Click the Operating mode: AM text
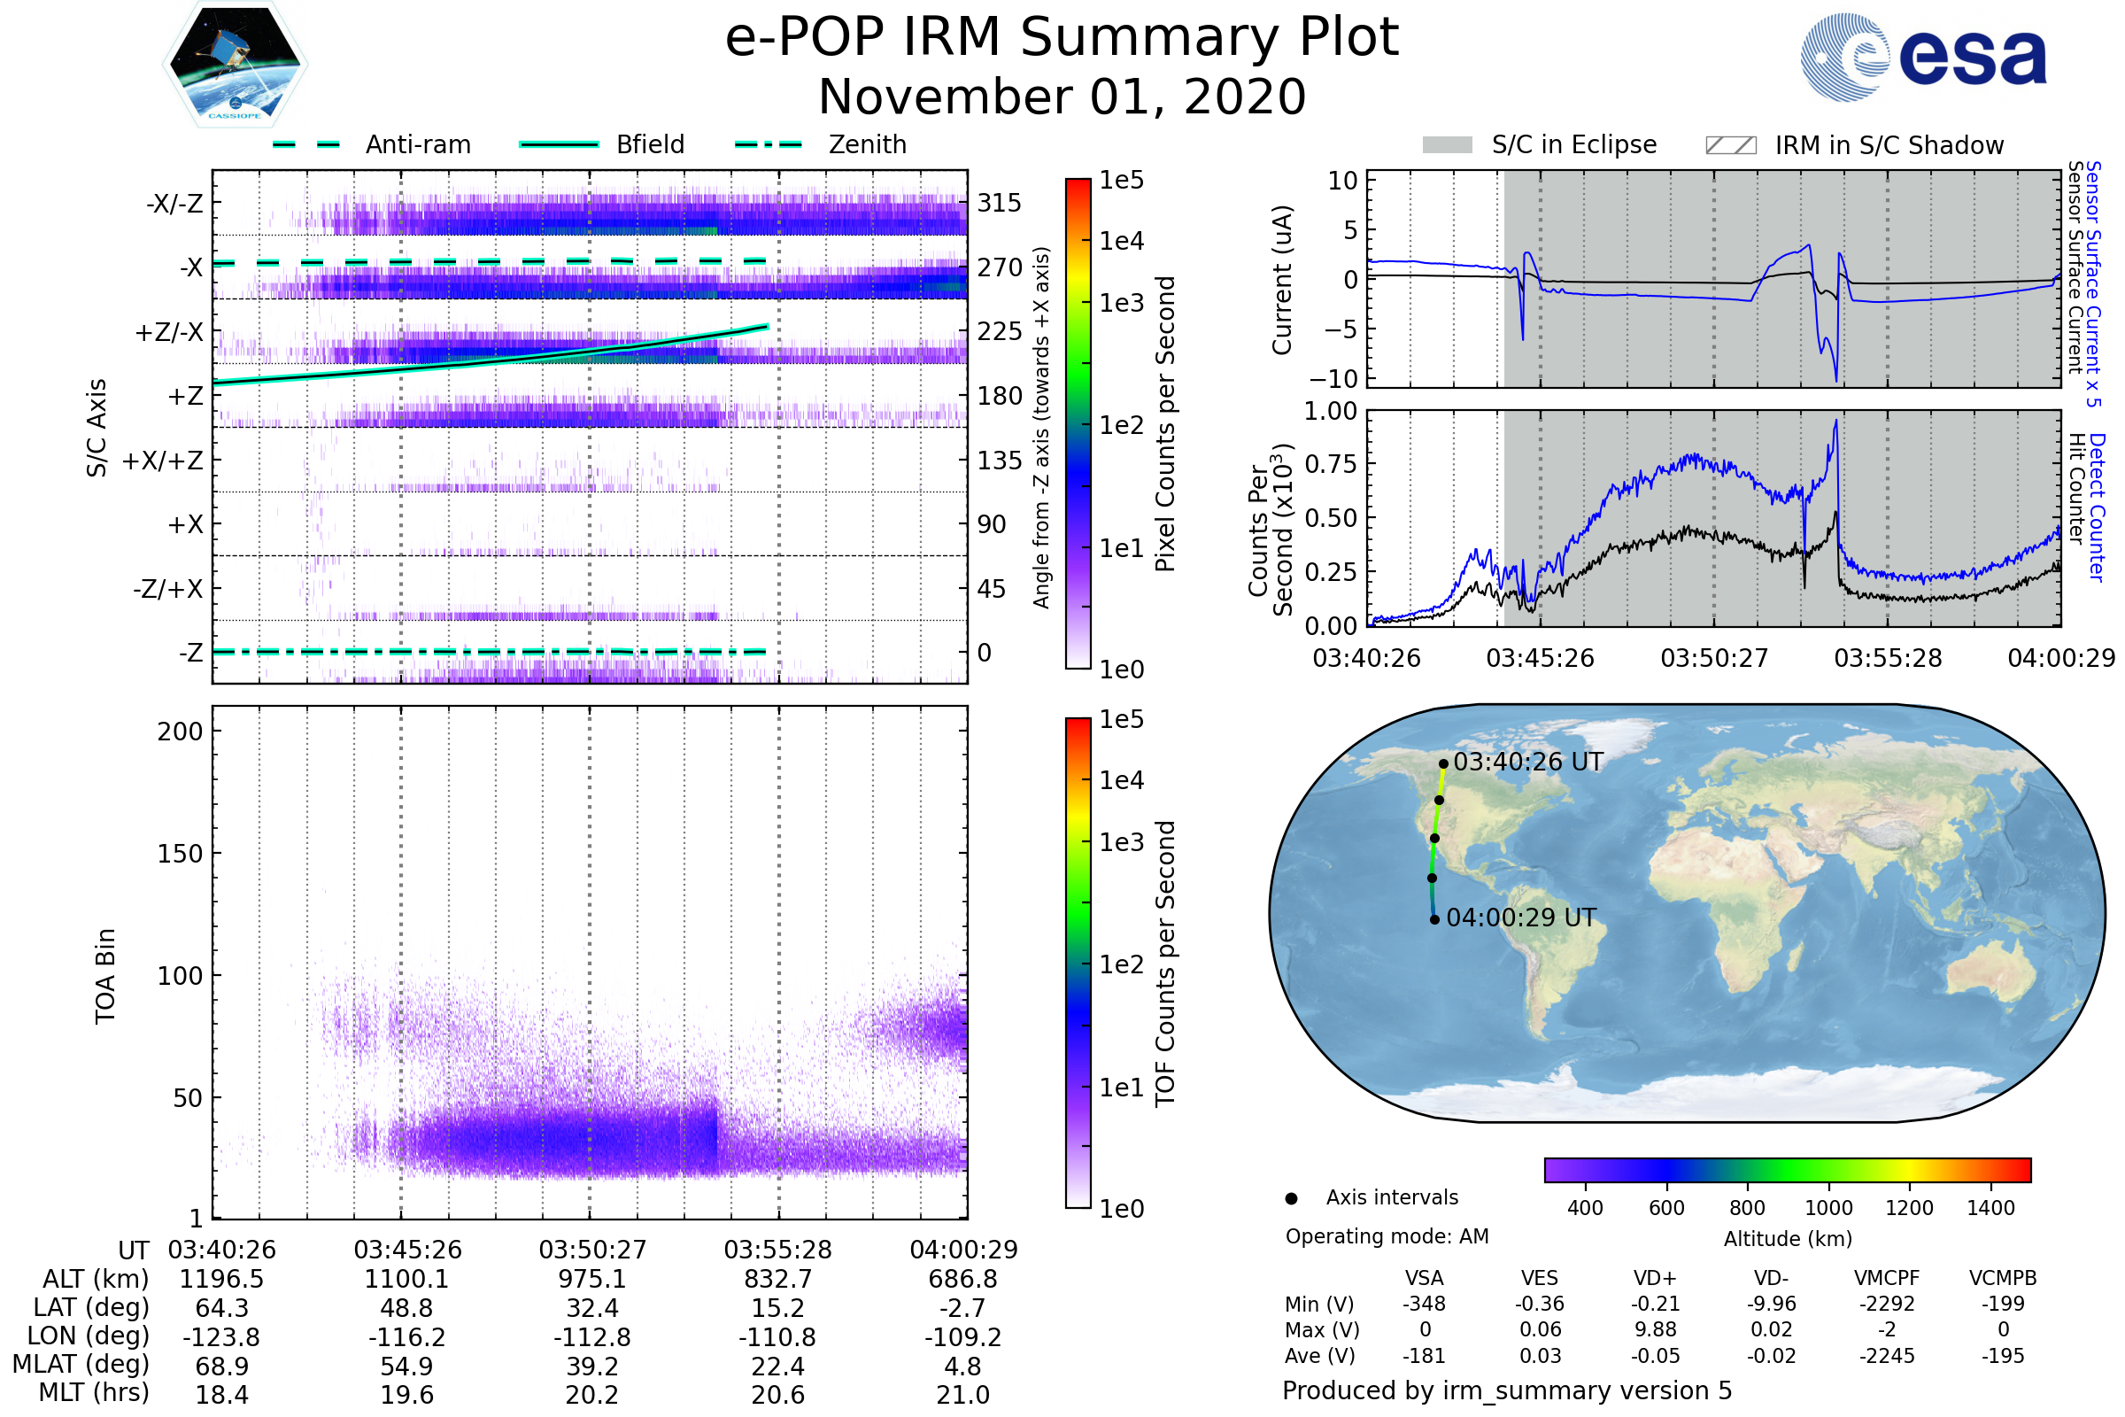The image size is (2125, 1417). (1387, 1236)
